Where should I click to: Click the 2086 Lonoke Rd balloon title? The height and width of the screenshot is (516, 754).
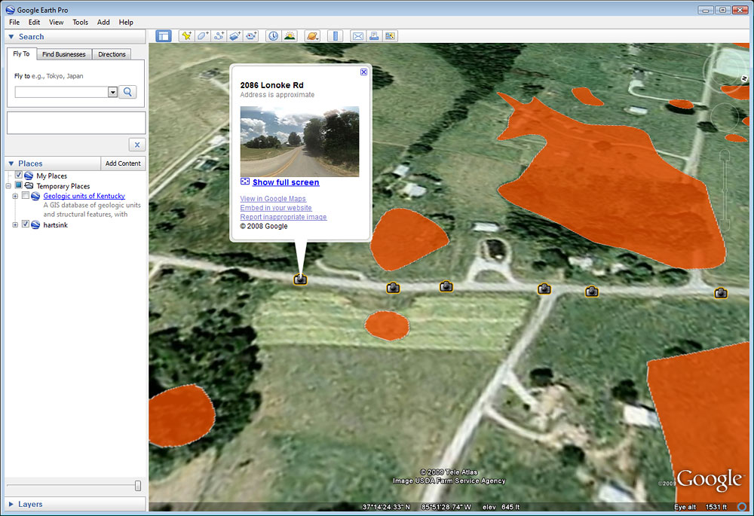[x=271, y=85]
